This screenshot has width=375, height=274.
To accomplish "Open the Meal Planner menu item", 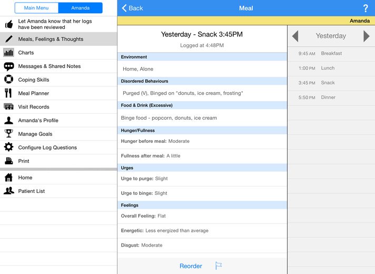I will click(58, 93).
